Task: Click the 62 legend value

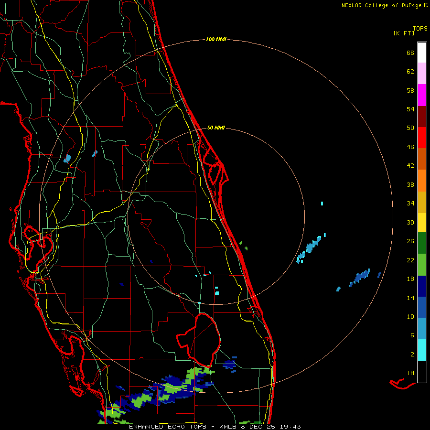Action: coord(410,72)
